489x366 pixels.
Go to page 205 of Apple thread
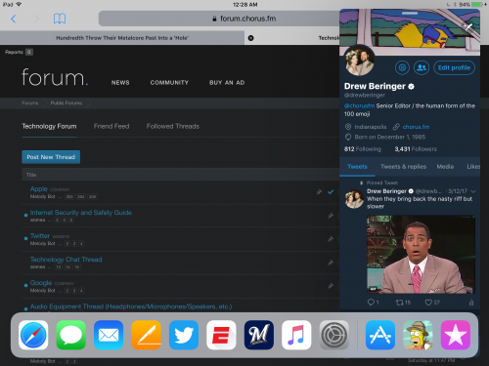(93, 196)
